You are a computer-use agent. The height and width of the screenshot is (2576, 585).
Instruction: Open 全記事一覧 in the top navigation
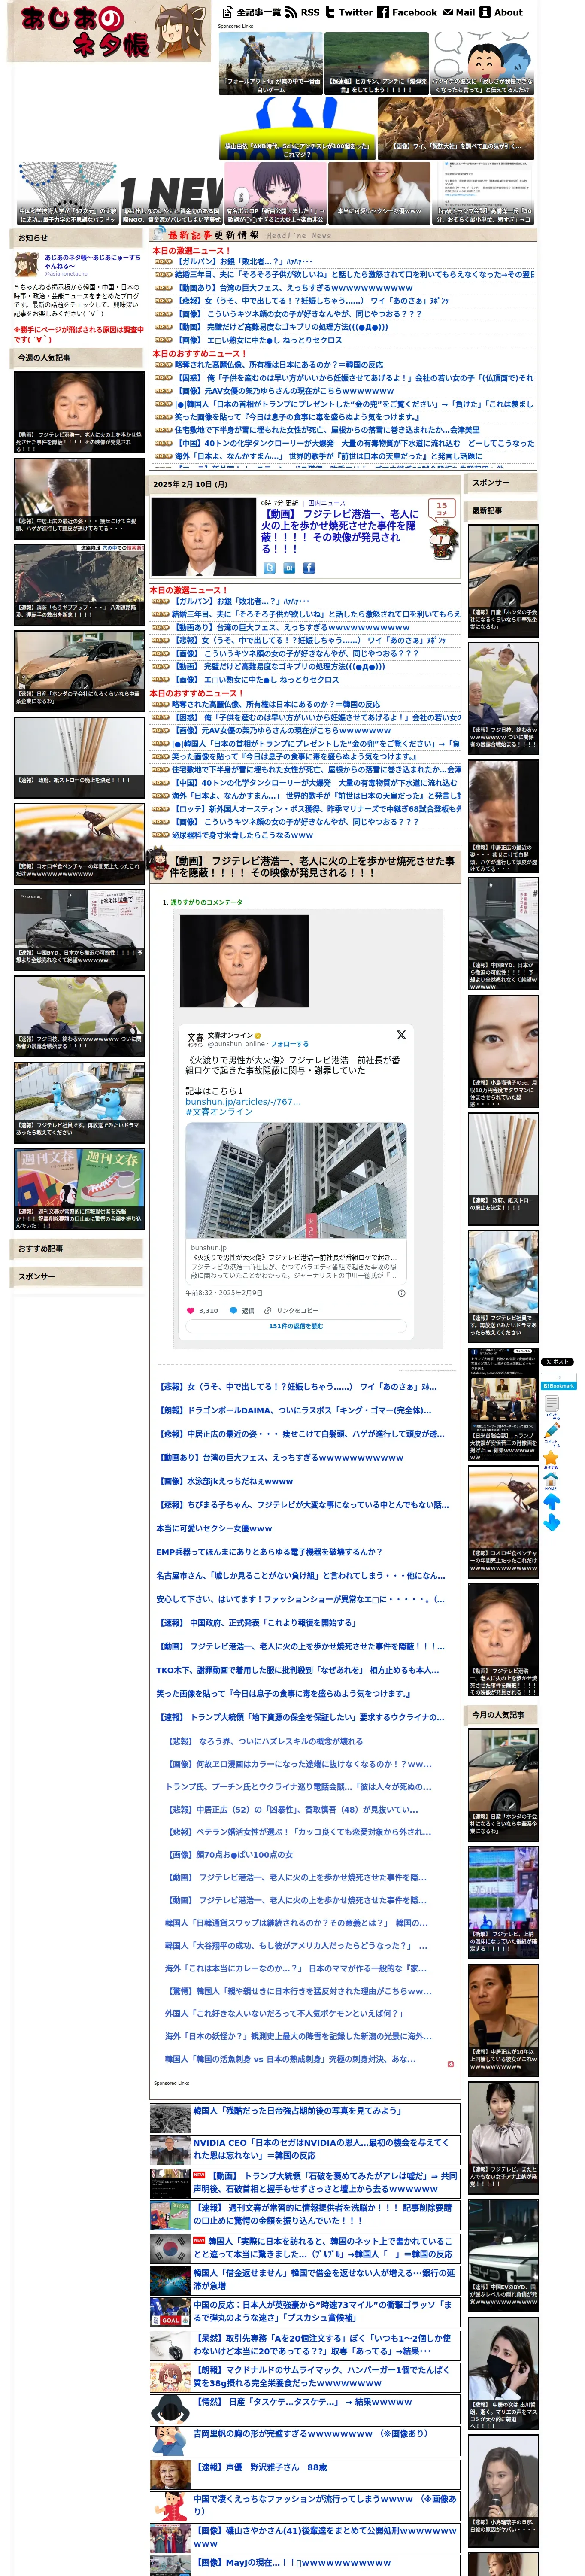coord(252,12)
